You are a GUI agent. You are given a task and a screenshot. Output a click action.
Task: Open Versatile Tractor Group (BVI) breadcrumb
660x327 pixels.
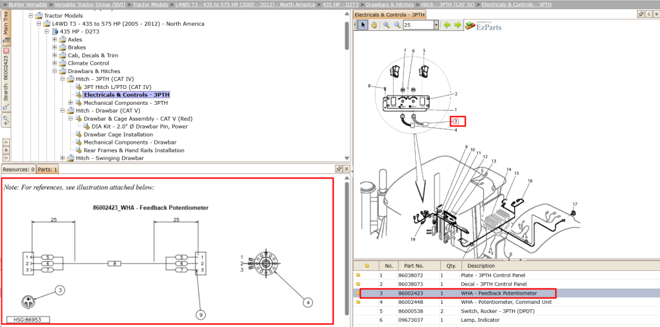click(x=92, y=5)
